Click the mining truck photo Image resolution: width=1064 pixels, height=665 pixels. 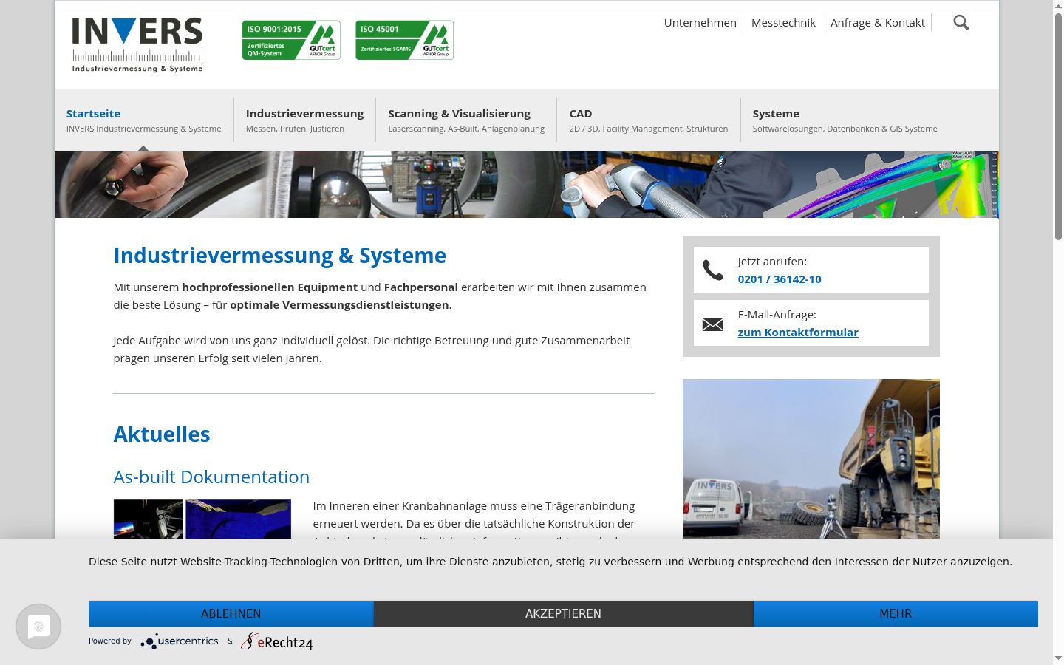(x=811, y=459)
